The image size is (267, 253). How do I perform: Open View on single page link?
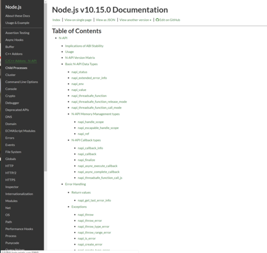[78, 20]
